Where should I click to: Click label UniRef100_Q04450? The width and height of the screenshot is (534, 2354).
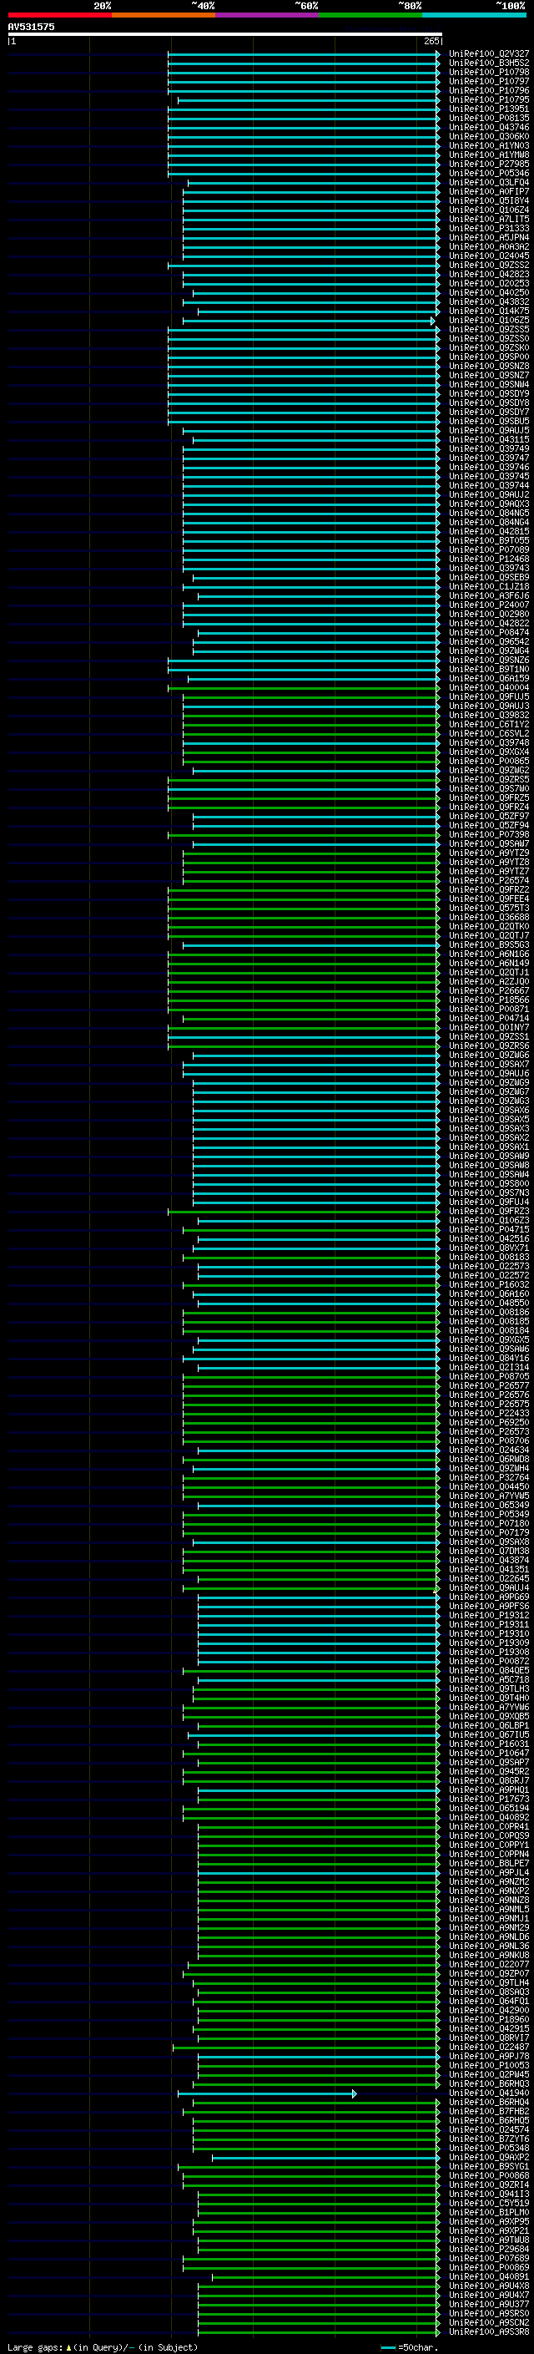pyautogui.click(x=488, y=1486)
